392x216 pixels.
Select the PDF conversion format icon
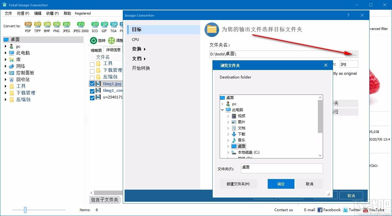pos(28,25)
